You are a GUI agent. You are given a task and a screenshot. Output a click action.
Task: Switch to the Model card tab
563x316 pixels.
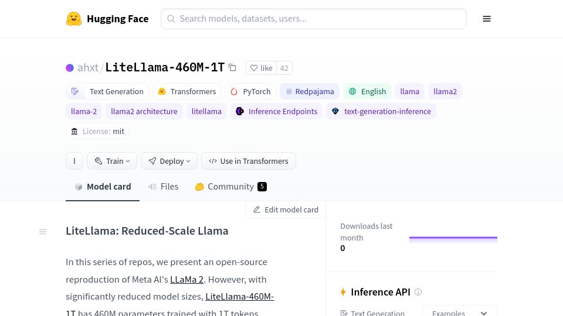[103, 187]
